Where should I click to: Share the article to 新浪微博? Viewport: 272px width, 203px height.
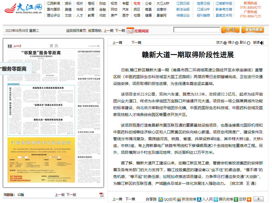click(179, 199)
